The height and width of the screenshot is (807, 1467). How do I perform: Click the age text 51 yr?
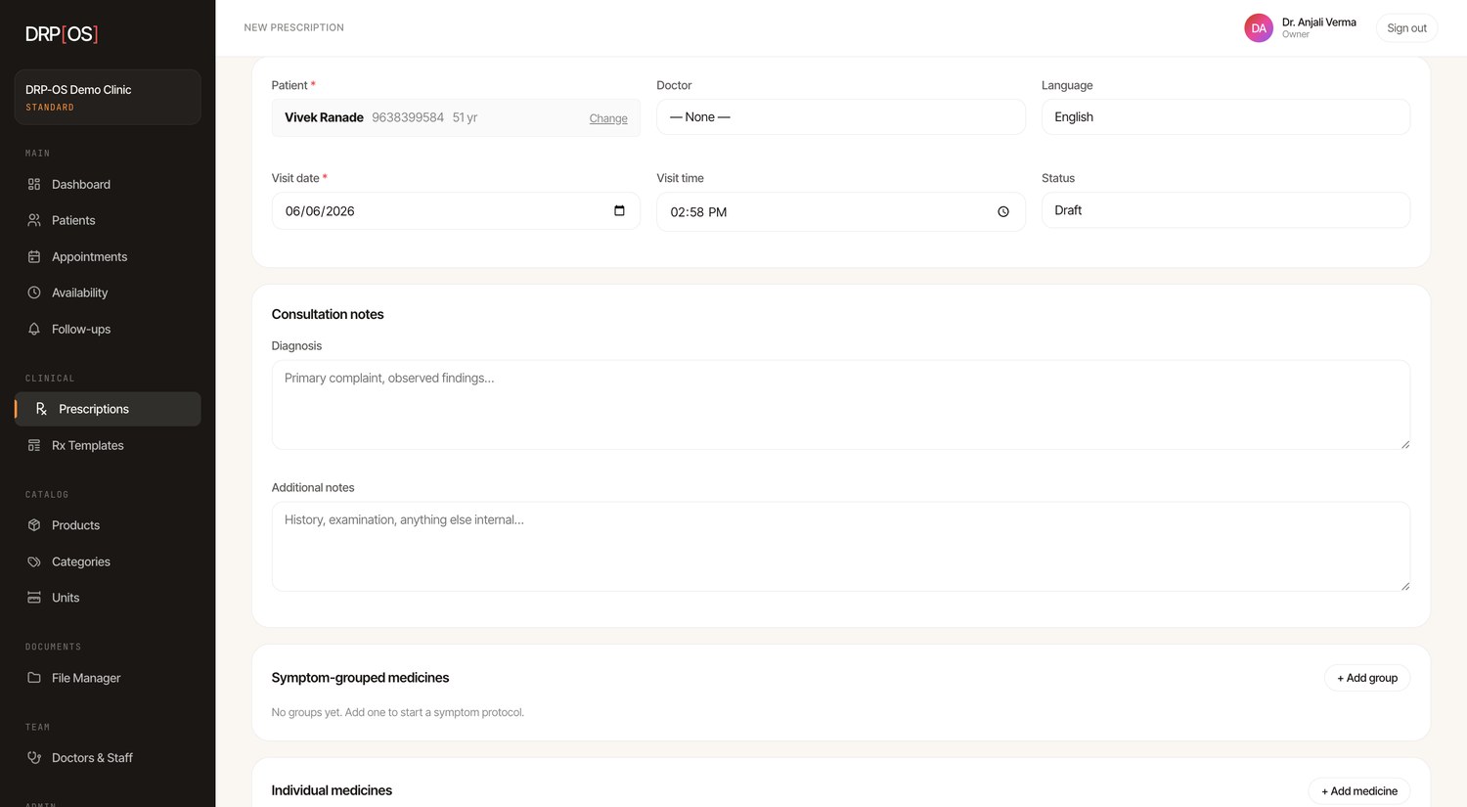click(465, 117)
